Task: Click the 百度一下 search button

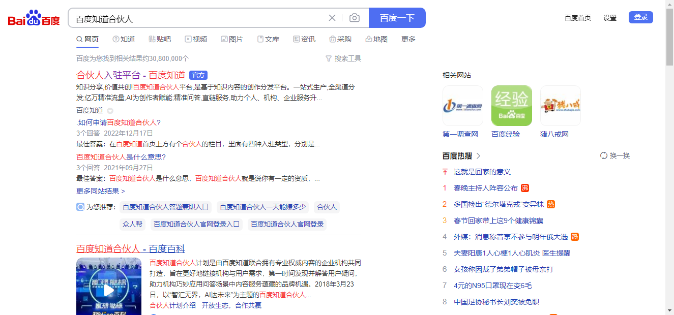Action: click(397, 18)
